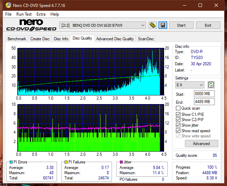Image resolution: width=227 pixels, height=186 pixels.
Task: Click the magenta Jitter legend swatch
Action: tap(121, 162)
